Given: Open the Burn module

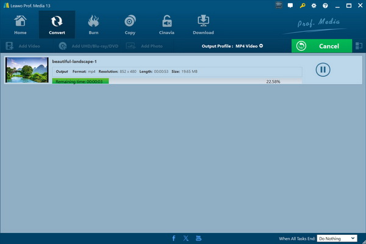Looking at the screenshot, I should click(x=93, y=25).
